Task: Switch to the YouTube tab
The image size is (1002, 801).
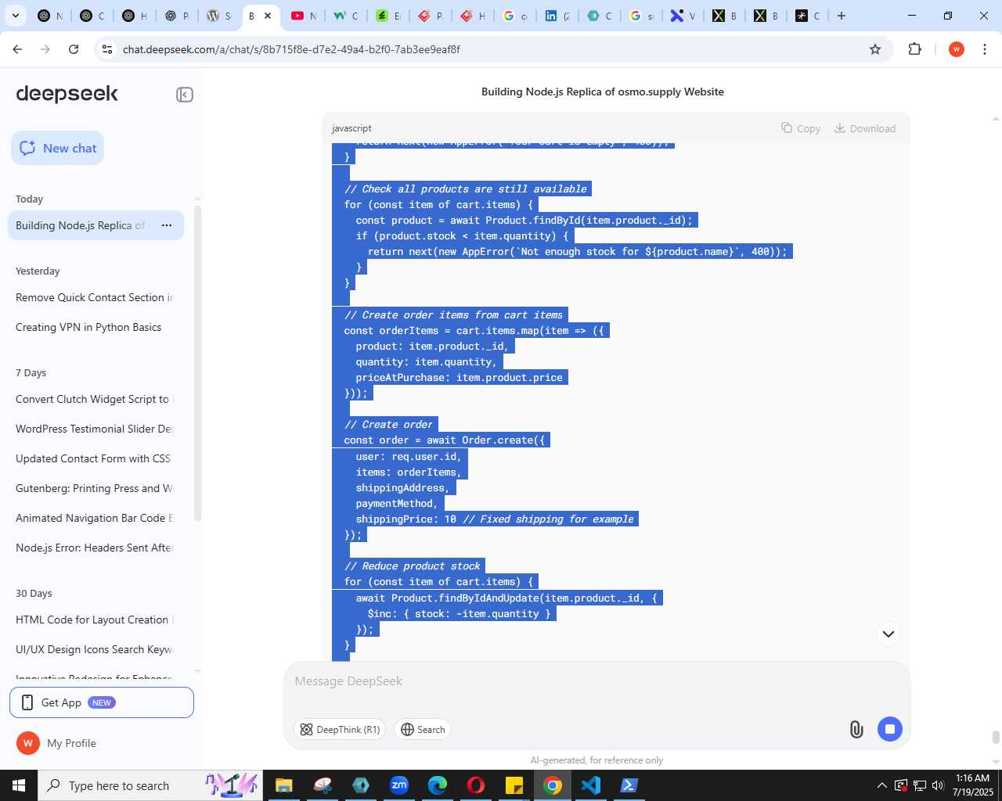Action: (x=304, y=16)
